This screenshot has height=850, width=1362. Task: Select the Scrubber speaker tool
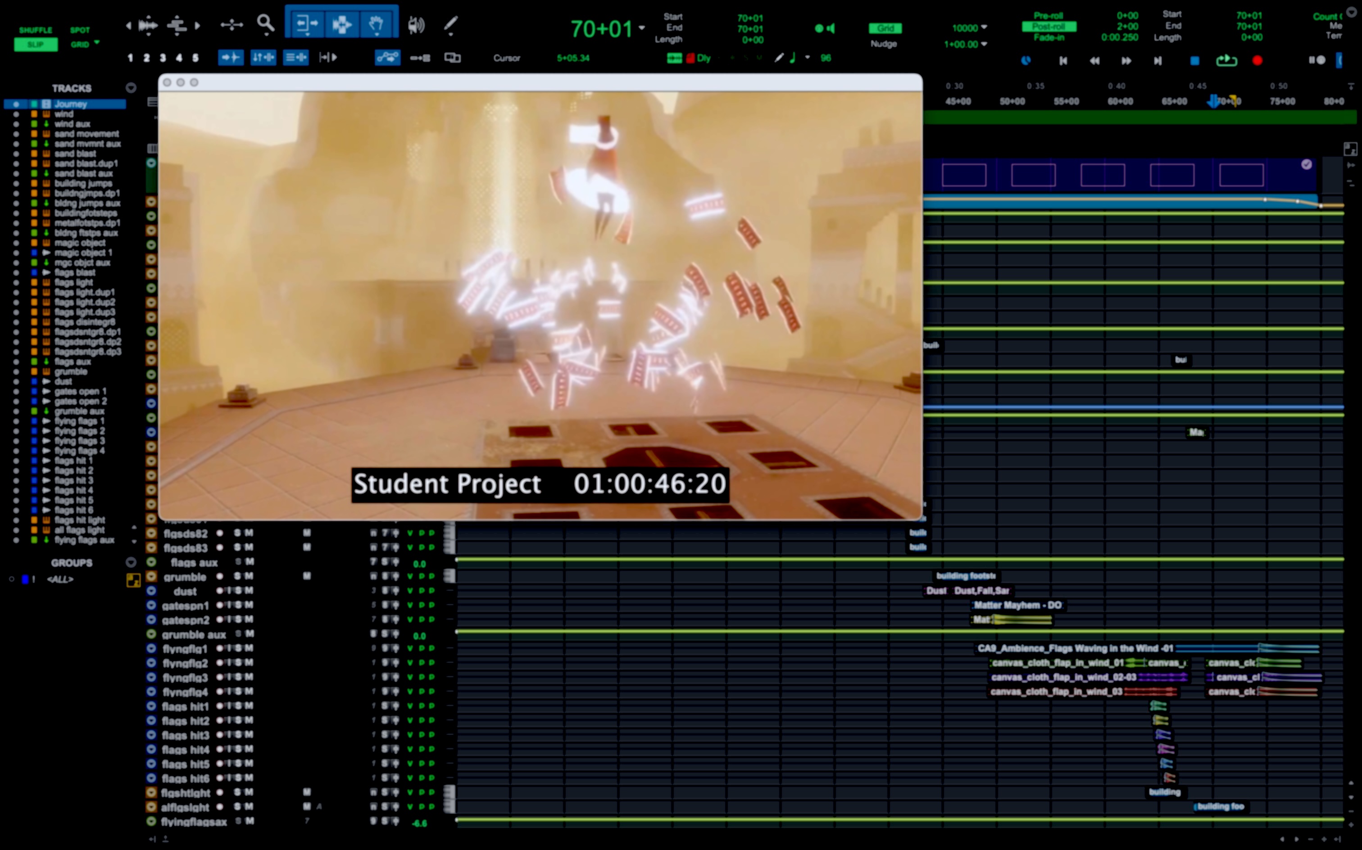click(x=416, y=25)
